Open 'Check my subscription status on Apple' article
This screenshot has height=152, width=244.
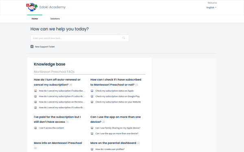click(x=115, y=91)
